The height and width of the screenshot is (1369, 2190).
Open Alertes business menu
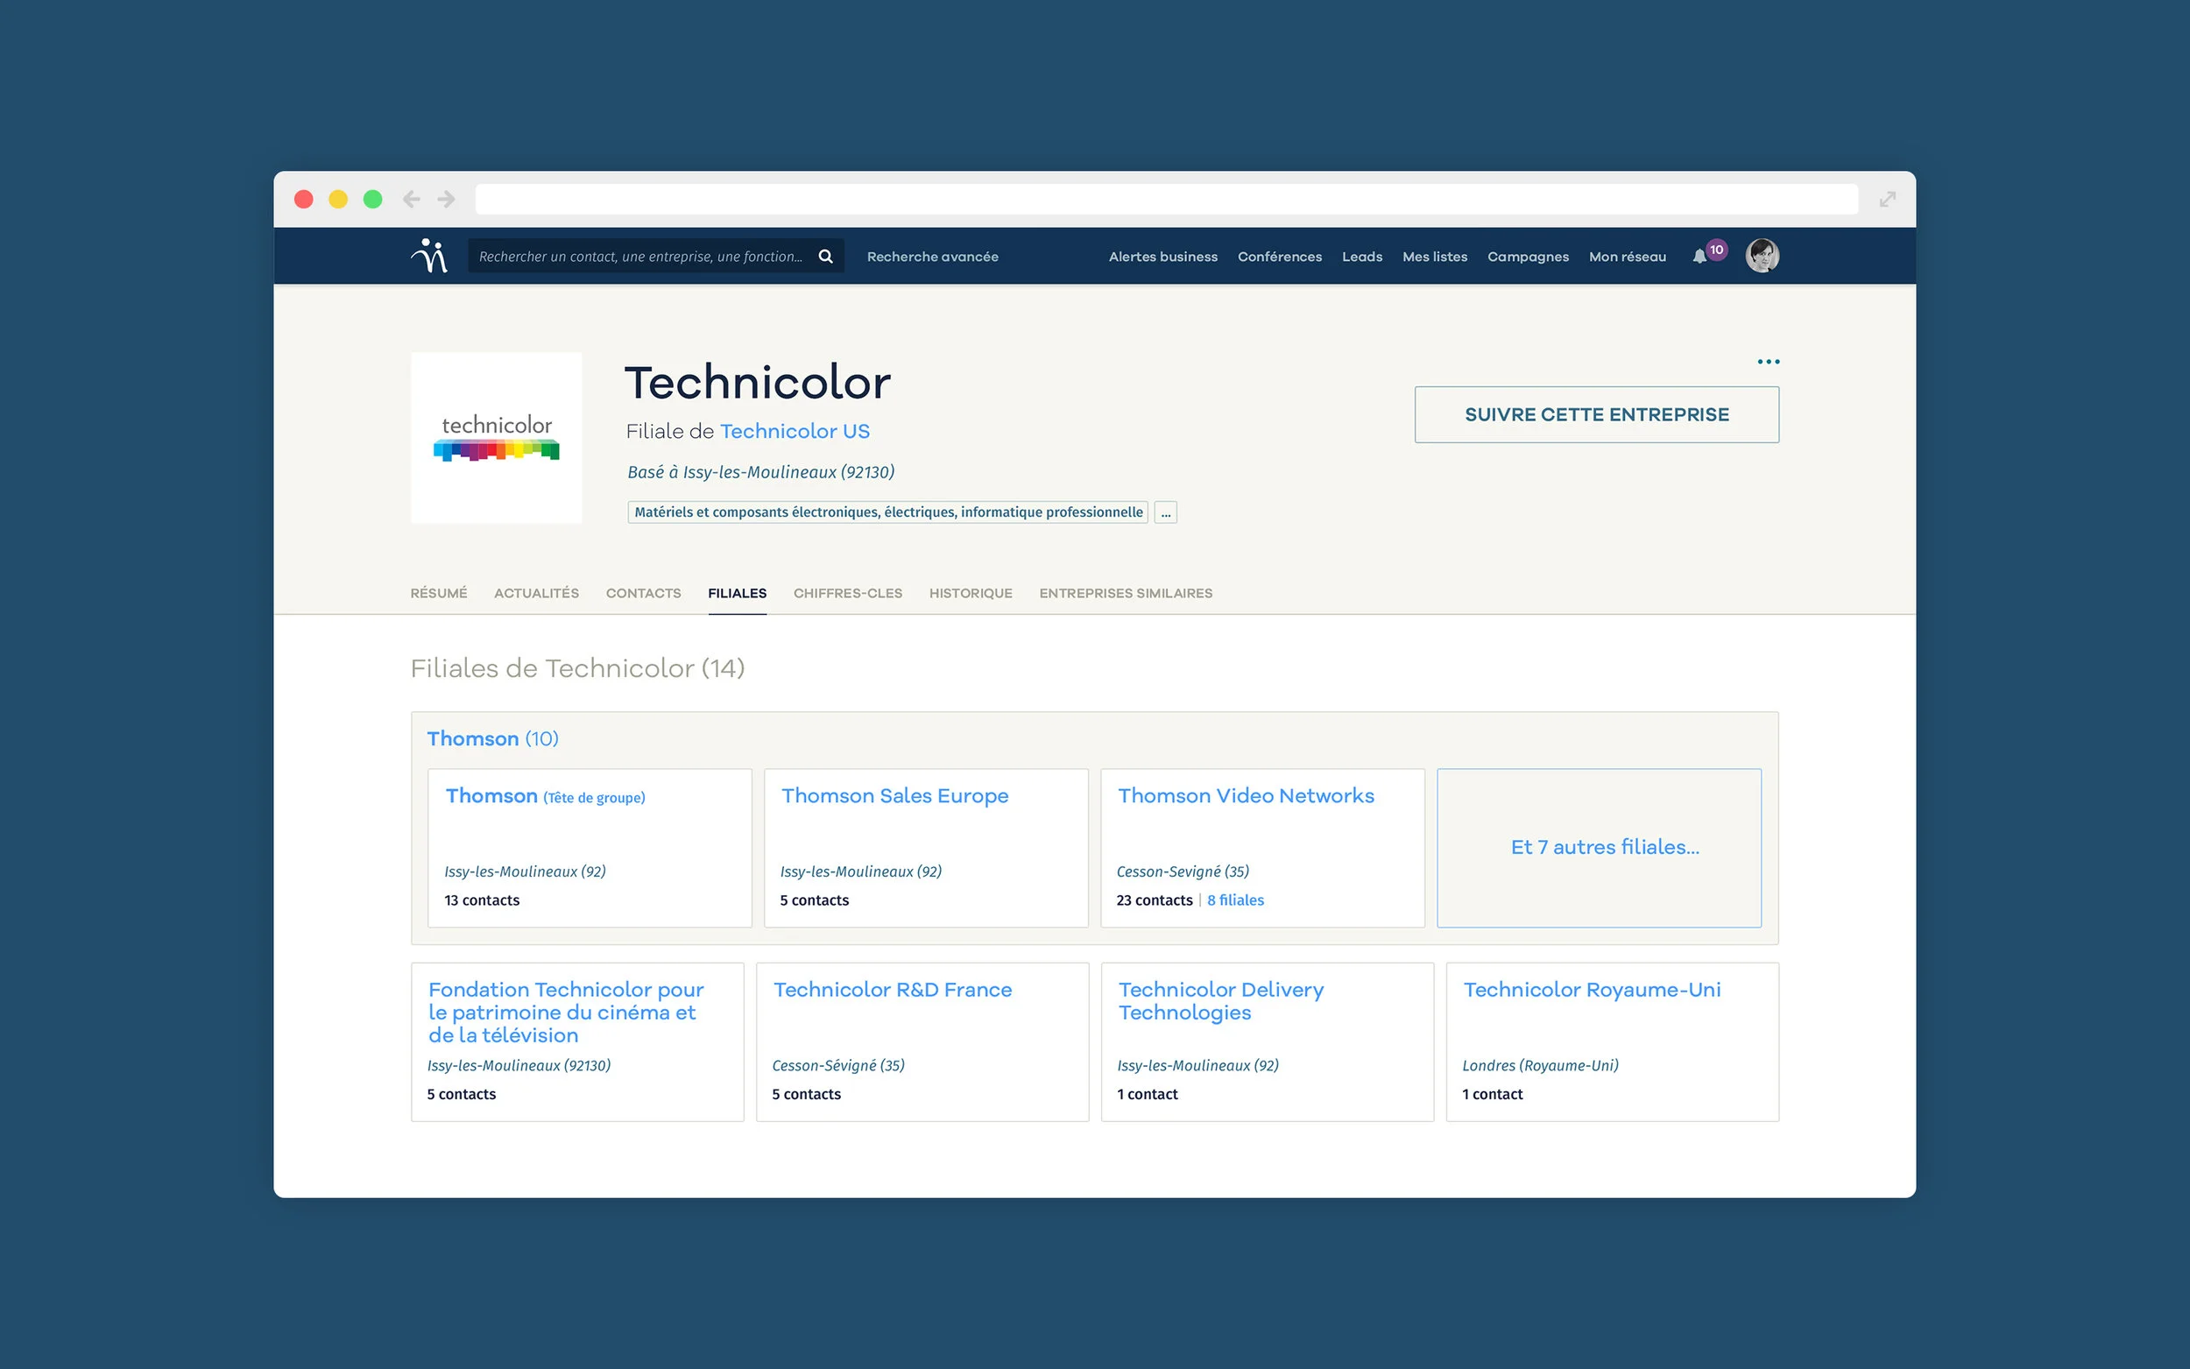[x=1163, y=258]
